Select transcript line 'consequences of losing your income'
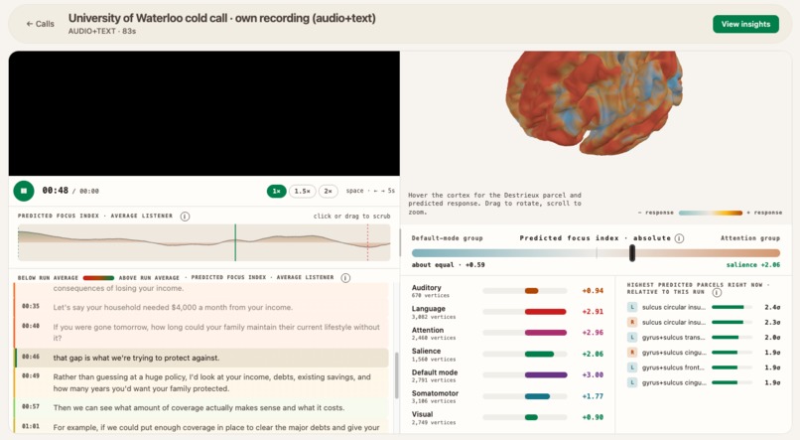The image size is (800, 440). click(118, 288)
